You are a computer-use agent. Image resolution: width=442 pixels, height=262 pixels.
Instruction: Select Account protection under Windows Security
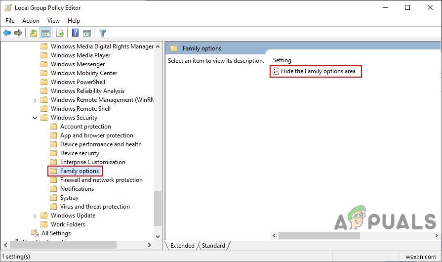[x=85, y=127]
